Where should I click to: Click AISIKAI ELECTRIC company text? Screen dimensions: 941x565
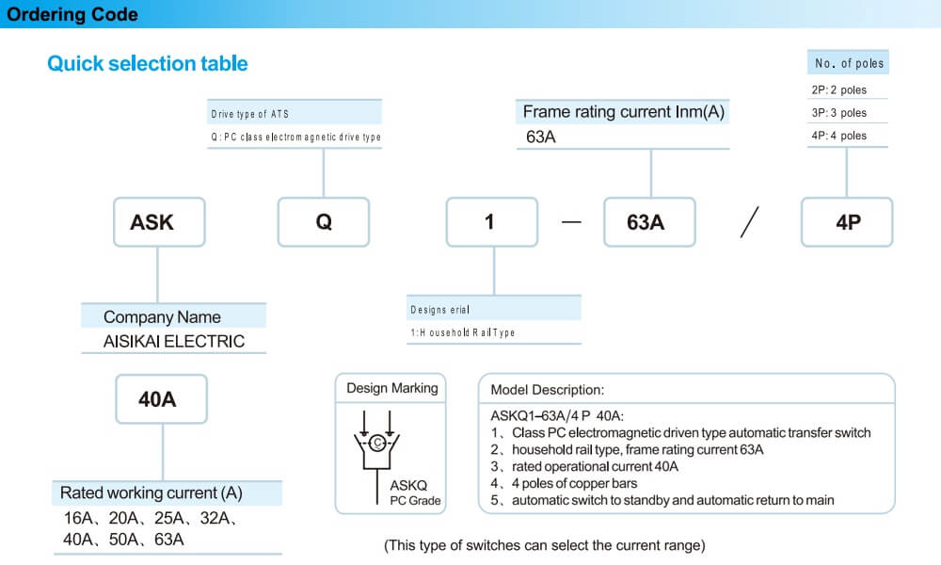pyautogui.click(x=174, y=342)
